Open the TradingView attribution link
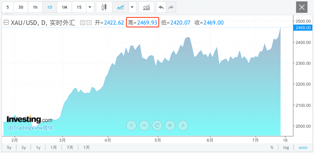This screenshot has width=314, height=153. pos(31,128)
